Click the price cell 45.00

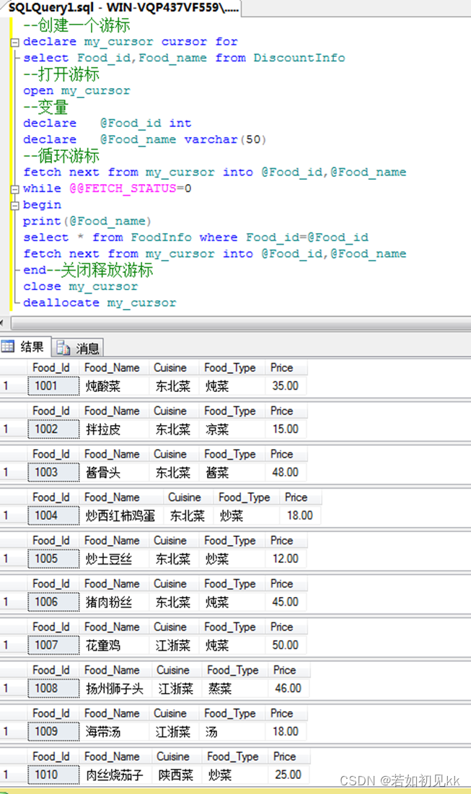point(286,601)
